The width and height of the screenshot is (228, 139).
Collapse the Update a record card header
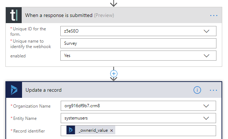coord(43,90)
